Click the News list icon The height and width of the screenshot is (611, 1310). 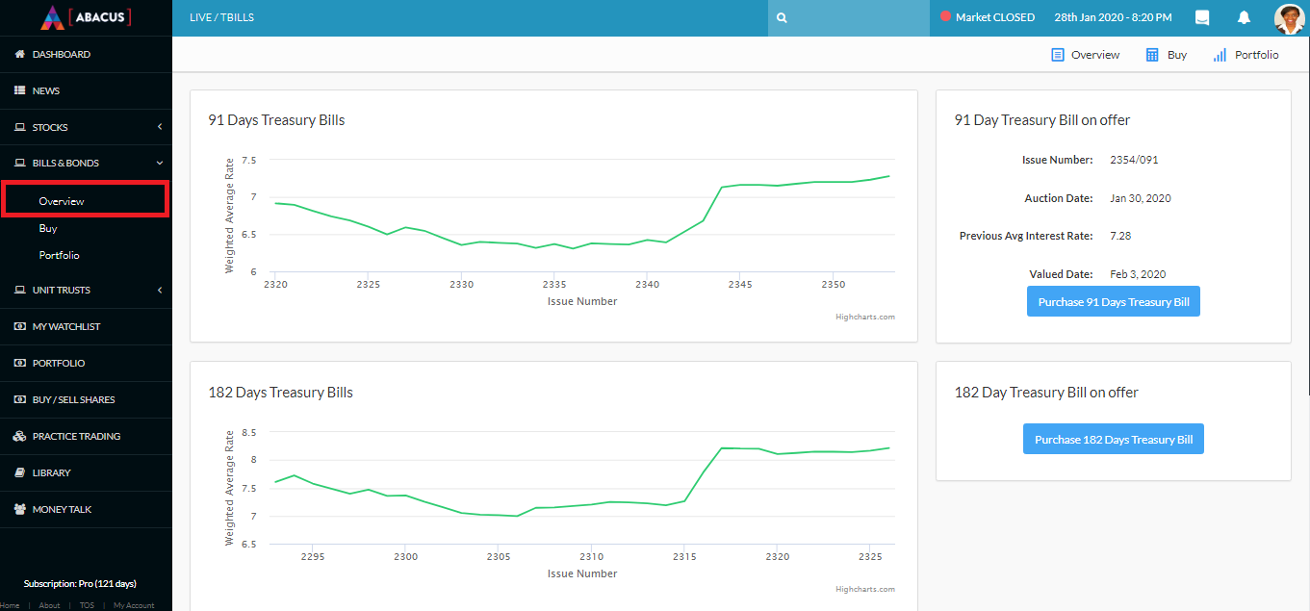[19, 90]
